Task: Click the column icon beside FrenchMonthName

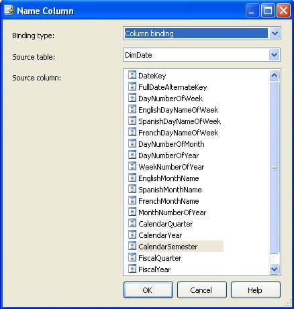Action: pyautogui.click(x=132, y=200)
